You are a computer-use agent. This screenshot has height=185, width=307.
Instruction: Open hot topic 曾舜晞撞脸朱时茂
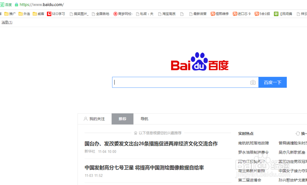(293, 143)
